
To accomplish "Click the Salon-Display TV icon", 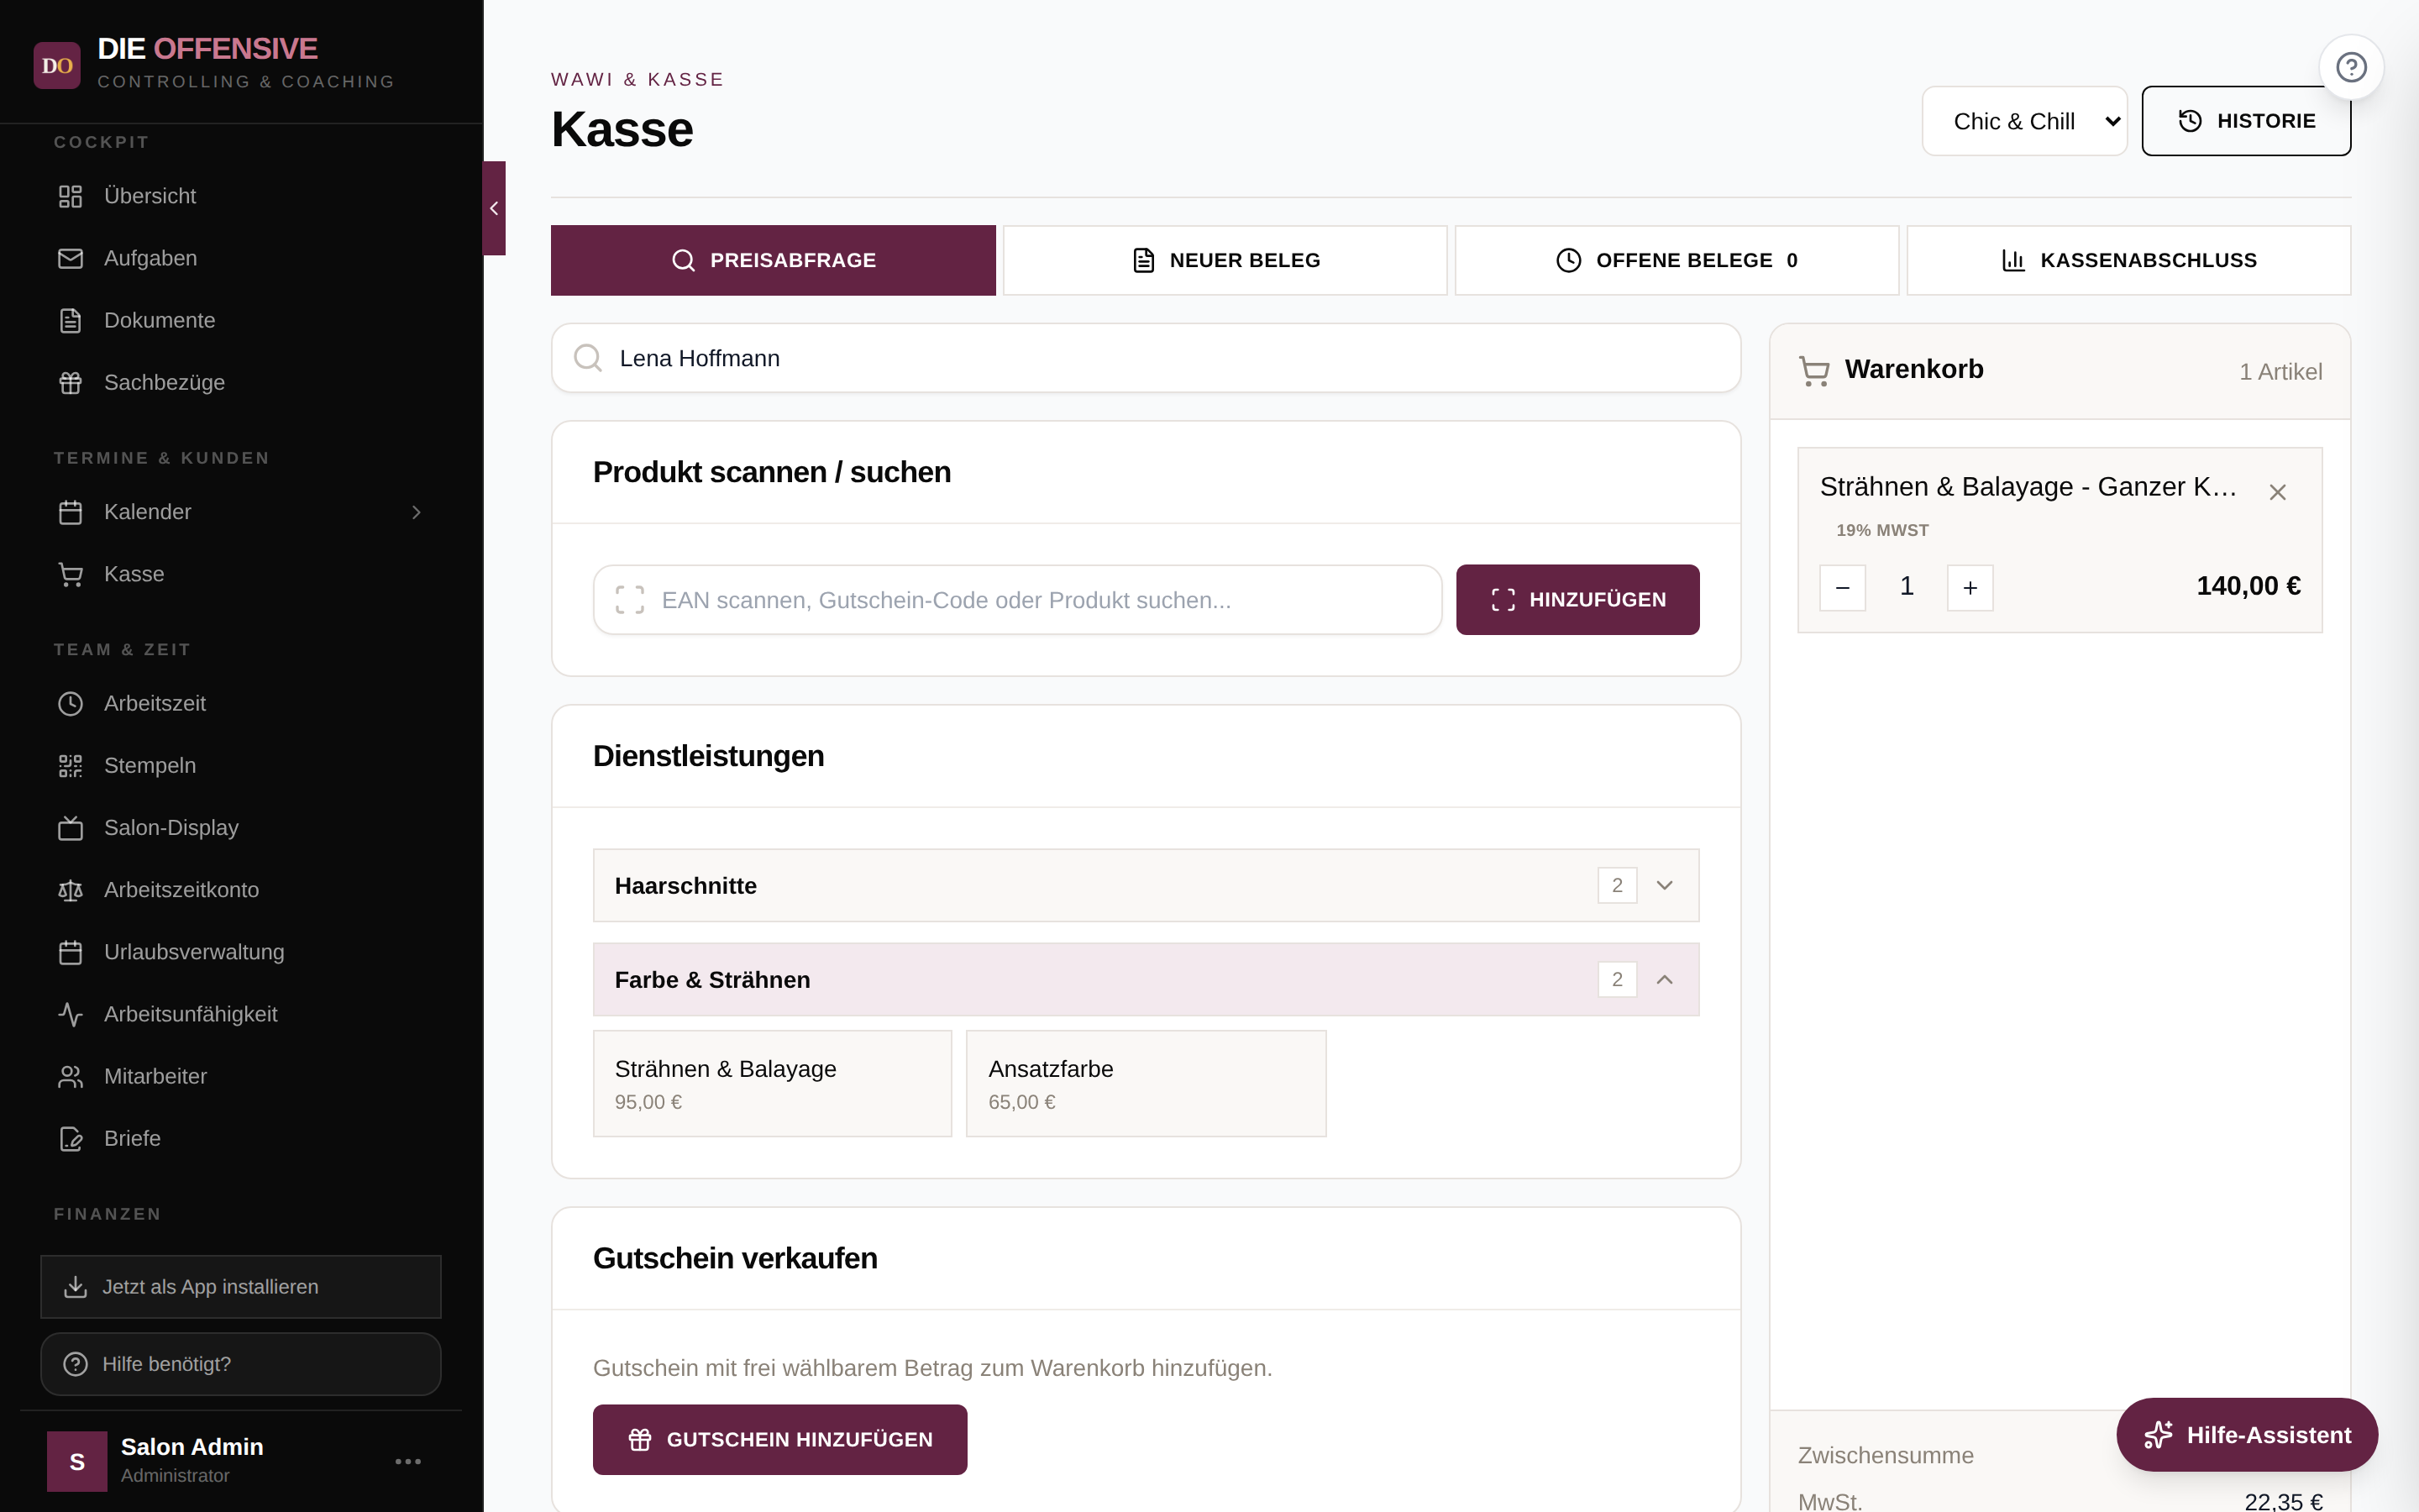I will pos(70,828).
